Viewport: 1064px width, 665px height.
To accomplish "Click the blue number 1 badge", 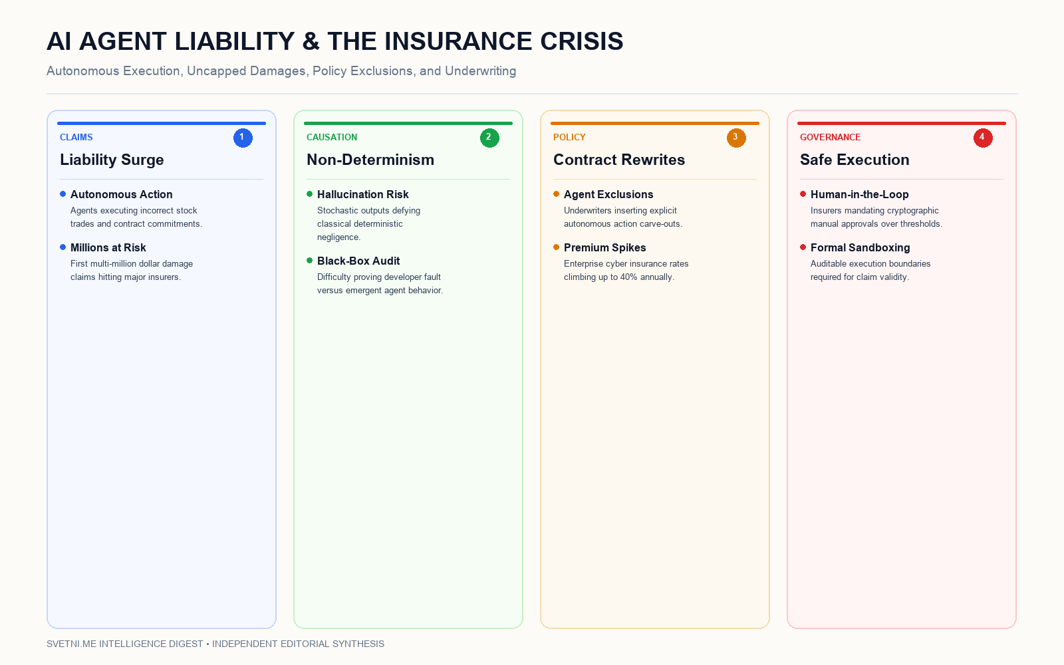I will click(243, 138).
